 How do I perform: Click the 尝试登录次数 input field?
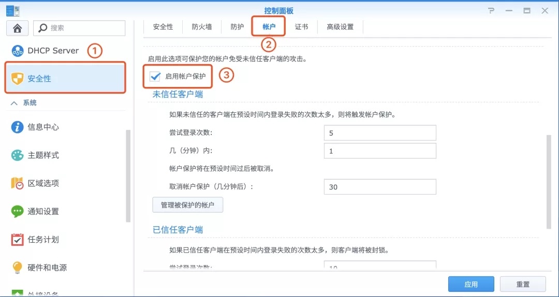coord(380,133)
